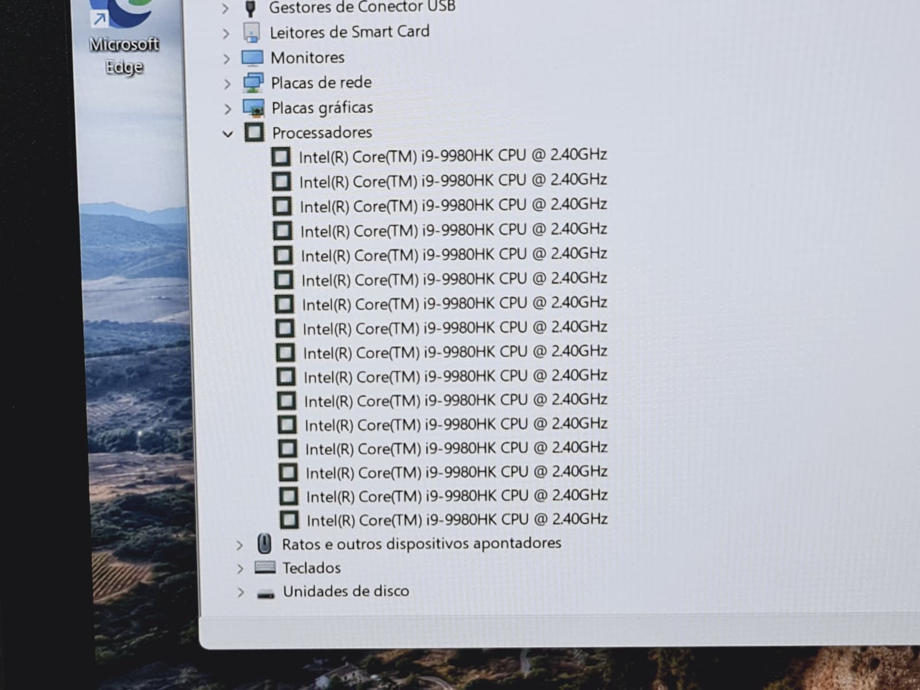This screenshot has width=920, height=690.
Task: Expand the Placas de rede category
Action: point(227,84)
